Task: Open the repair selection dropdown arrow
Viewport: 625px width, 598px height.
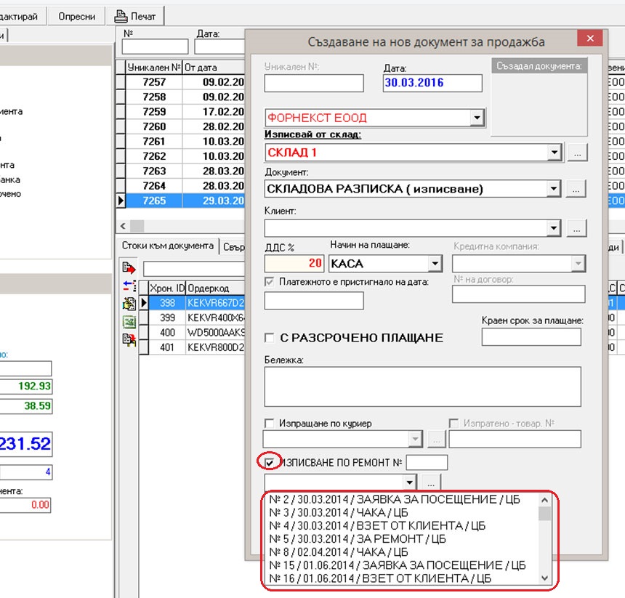Action: pos(409,482)
